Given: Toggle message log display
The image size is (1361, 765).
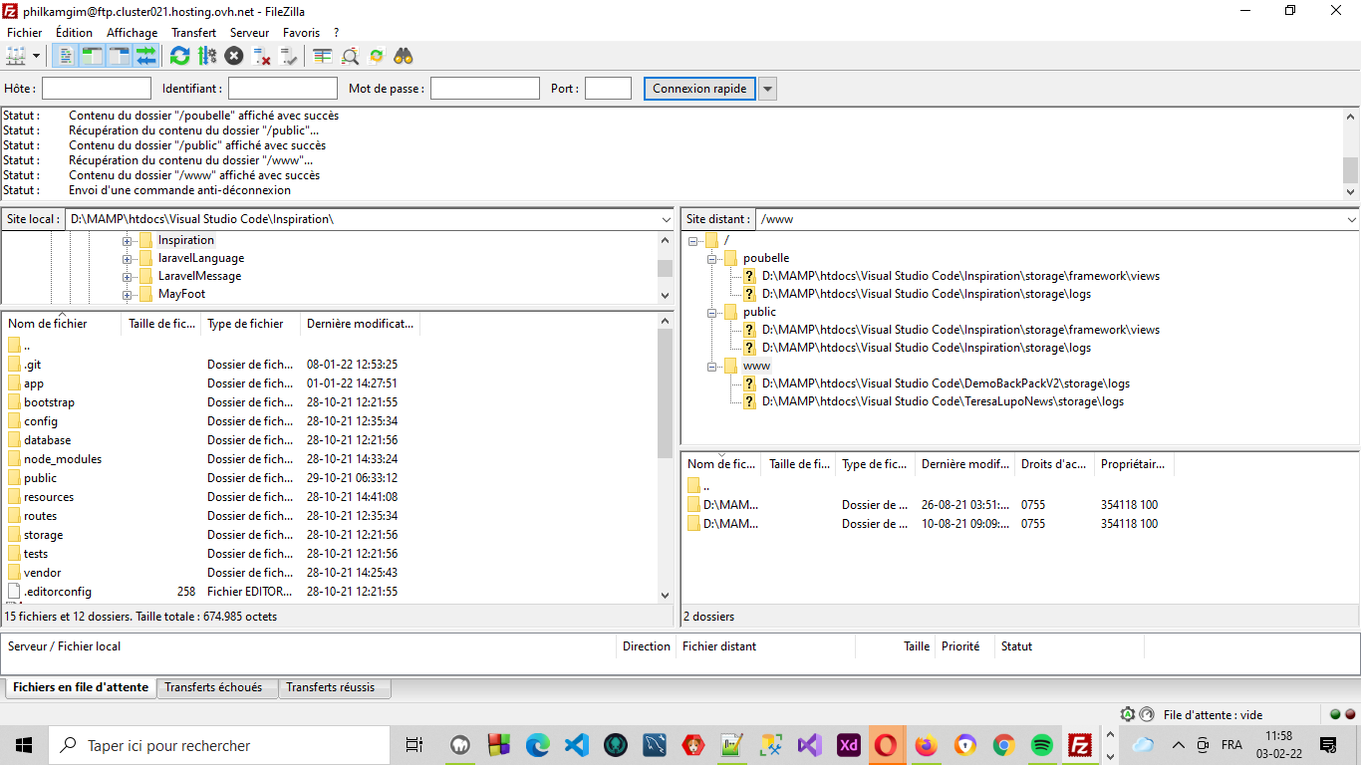Looking at the screenshot, I should (x=65, y=56).
